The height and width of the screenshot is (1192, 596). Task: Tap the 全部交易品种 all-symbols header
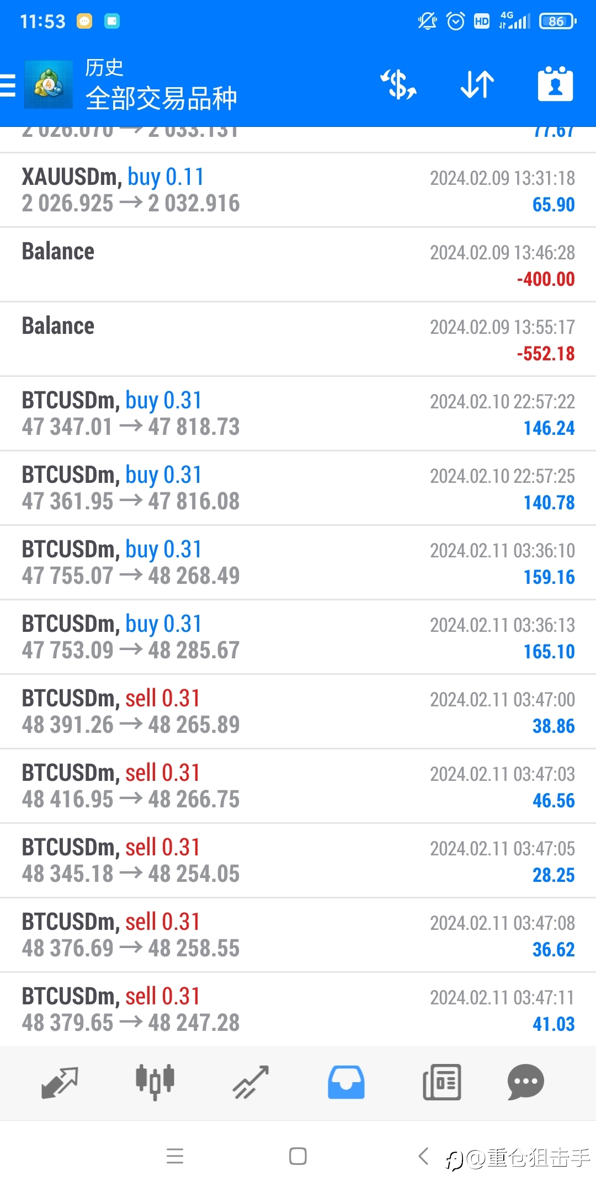161,99
